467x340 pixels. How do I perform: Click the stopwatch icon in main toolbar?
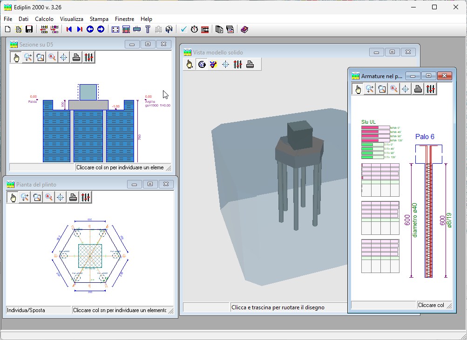tap(194, 29)
